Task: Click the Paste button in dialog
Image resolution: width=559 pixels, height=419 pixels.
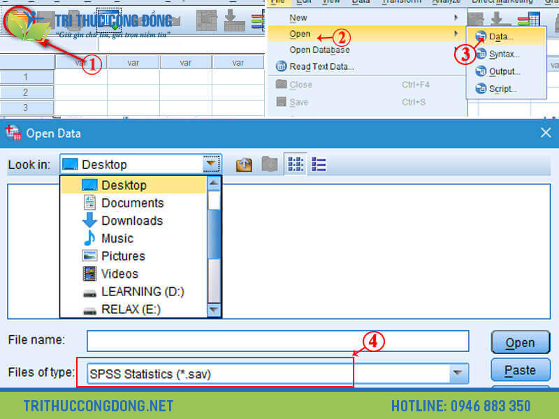Action: [521, 370]
